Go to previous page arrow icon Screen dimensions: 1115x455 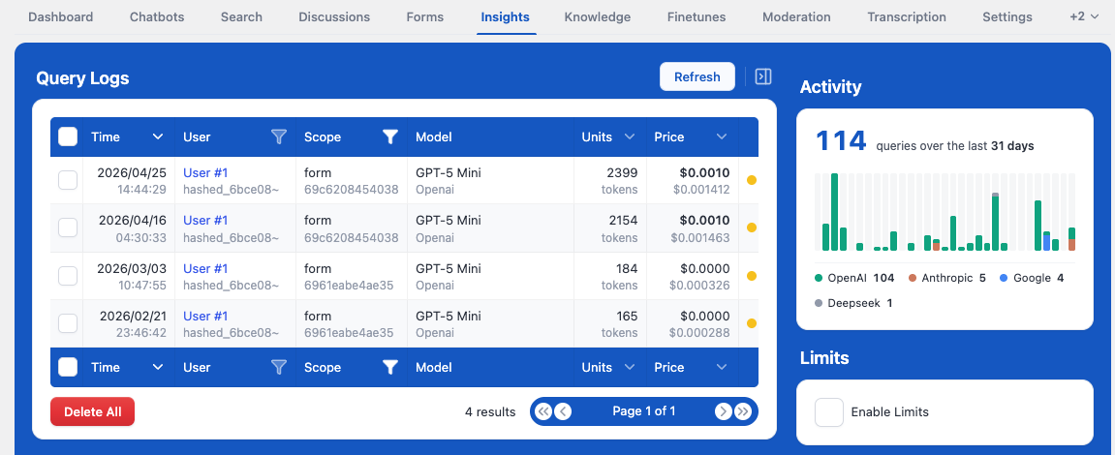click(x=563, y=411)
